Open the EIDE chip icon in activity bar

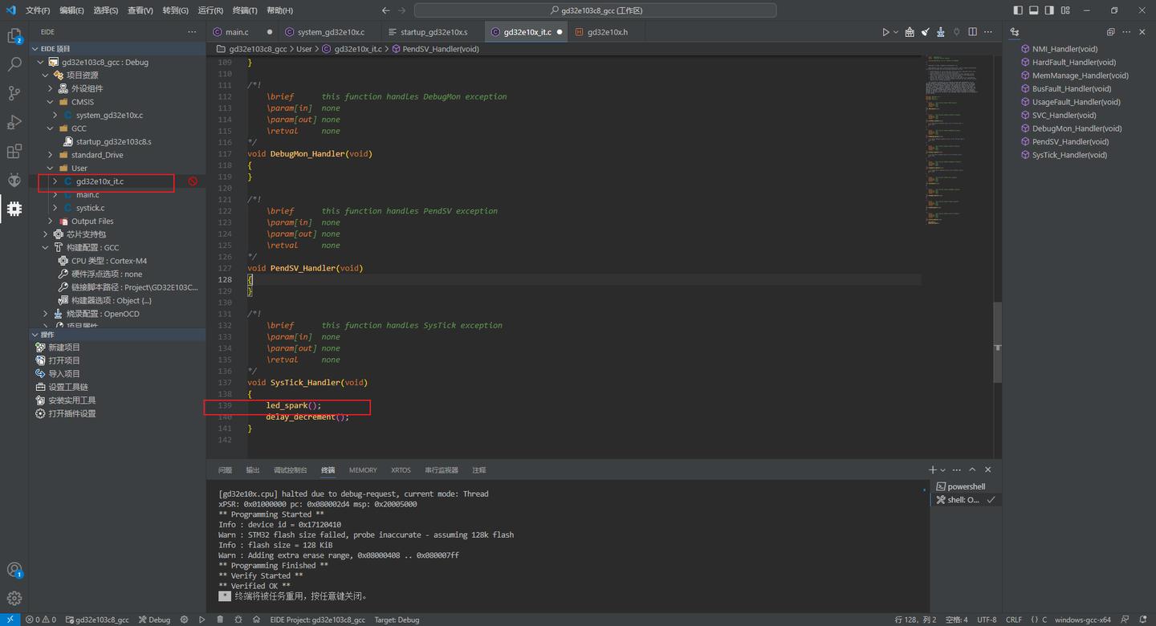point(14,209)
